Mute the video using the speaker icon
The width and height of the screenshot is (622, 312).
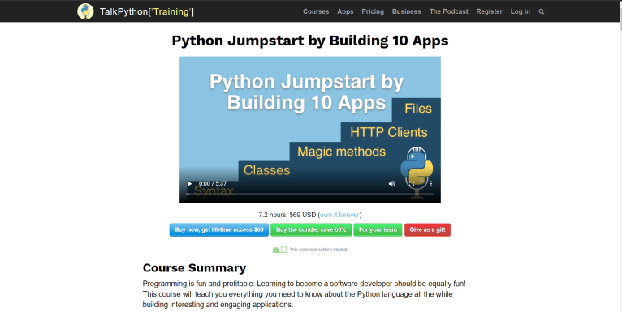[392, 184]
